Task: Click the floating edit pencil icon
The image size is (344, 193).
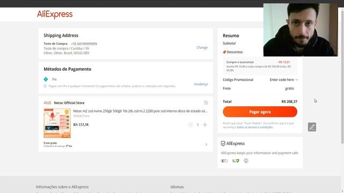Action: click(312, 127)
